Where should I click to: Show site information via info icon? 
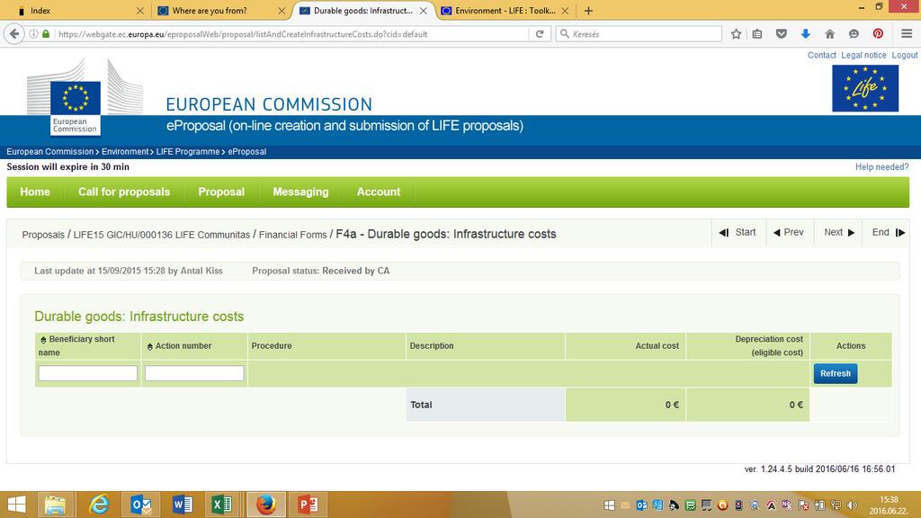tap(33, 34)
